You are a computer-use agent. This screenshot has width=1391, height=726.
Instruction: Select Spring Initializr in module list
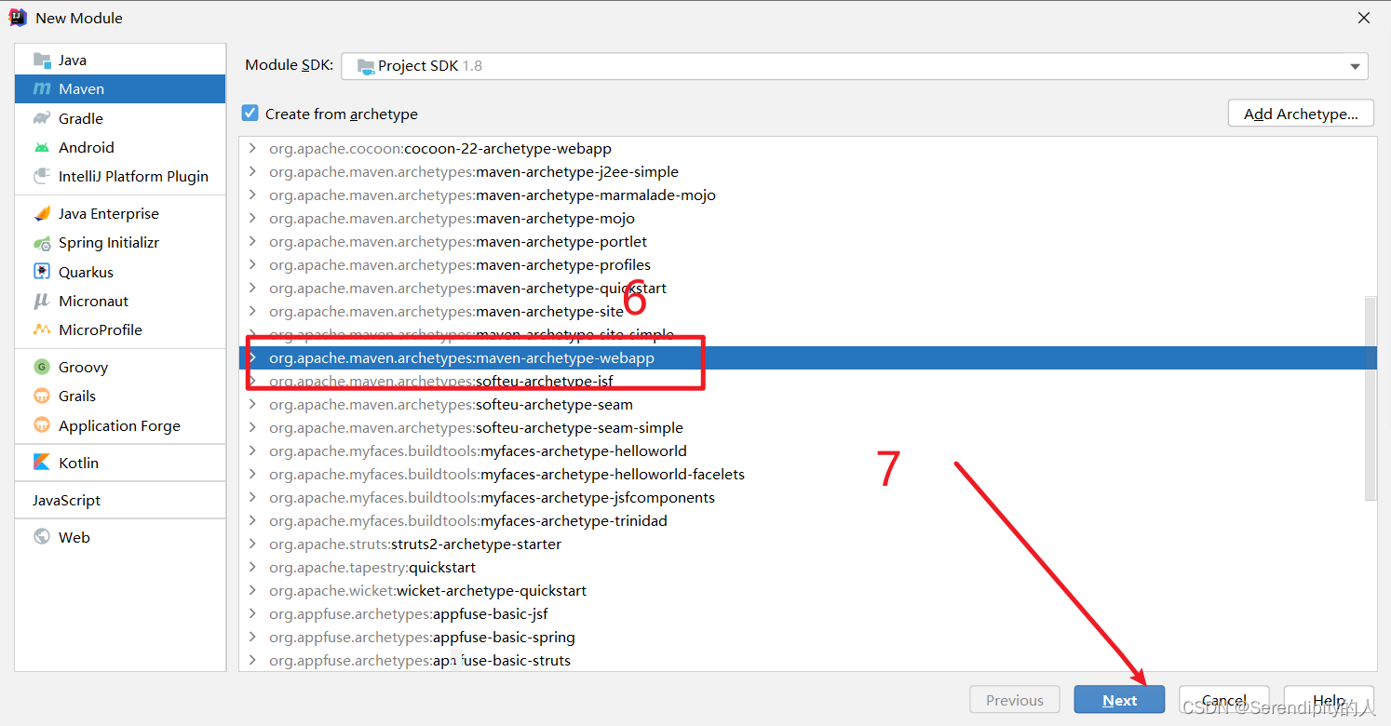click(120, 242)
